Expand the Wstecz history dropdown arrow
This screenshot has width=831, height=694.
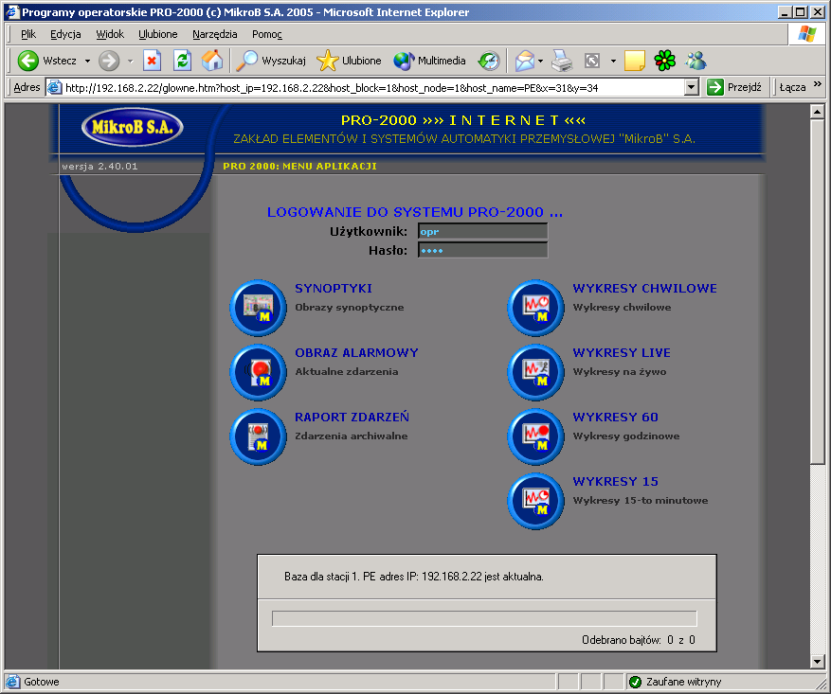(x=87, y=61)
